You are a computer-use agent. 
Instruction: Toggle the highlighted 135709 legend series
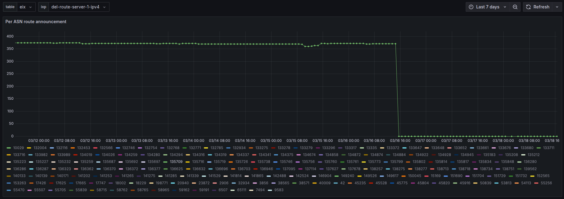(x=176, y=162)
